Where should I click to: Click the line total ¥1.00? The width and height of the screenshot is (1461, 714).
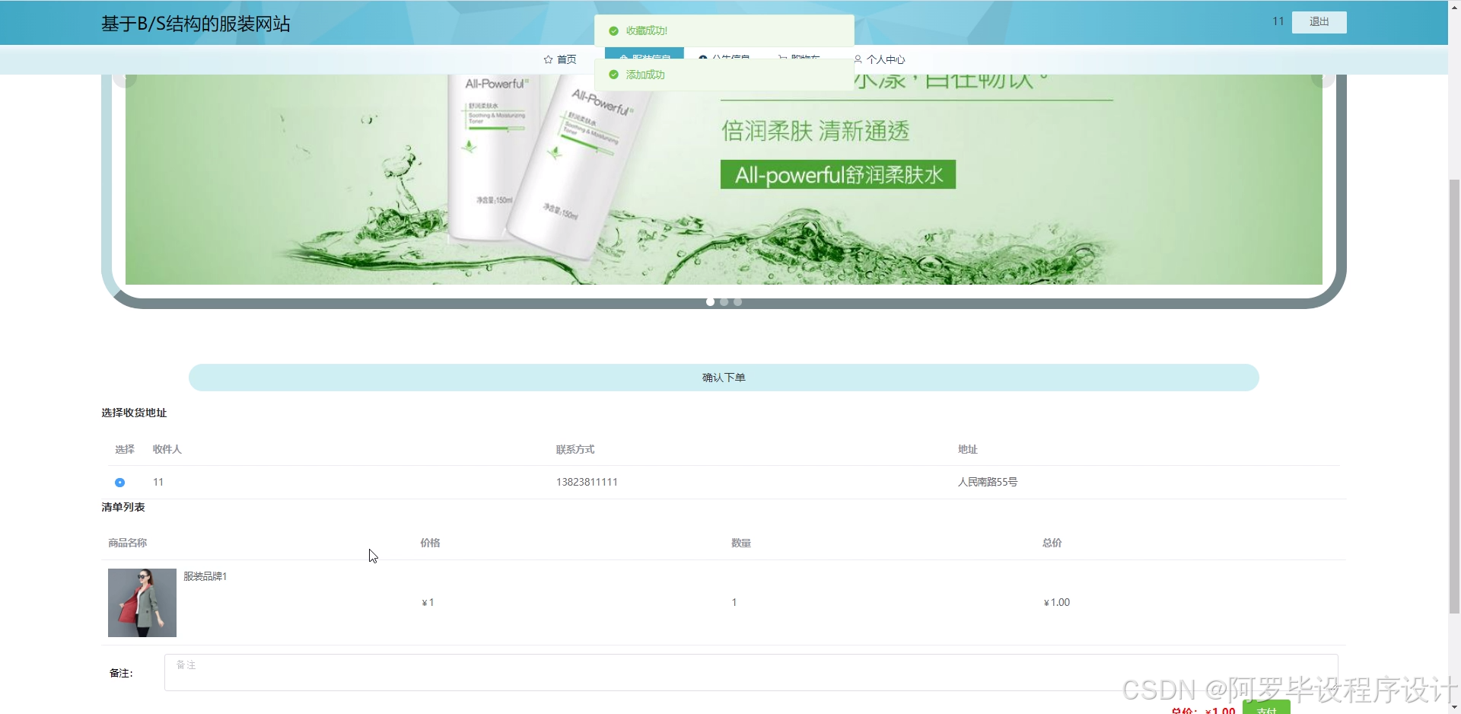[1057, 602]
